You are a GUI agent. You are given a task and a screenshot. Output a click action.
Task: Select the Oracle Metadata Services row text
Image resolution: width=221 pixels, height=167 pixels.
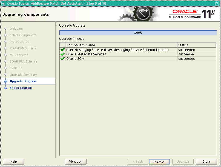click(x=86, y=54)
